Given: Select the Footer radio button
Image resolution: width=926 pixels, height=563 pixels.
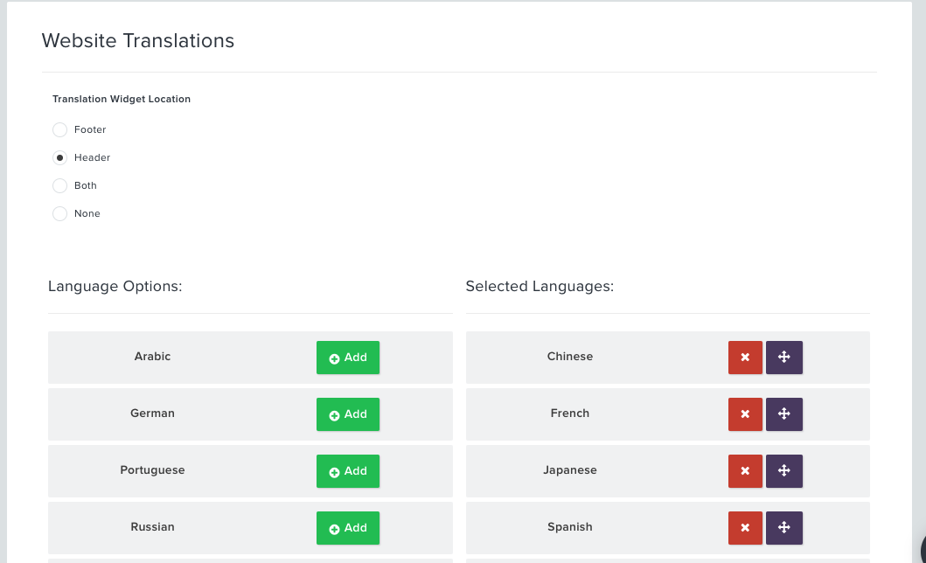Looking at the screenshot, I should (x=59, y=130).
